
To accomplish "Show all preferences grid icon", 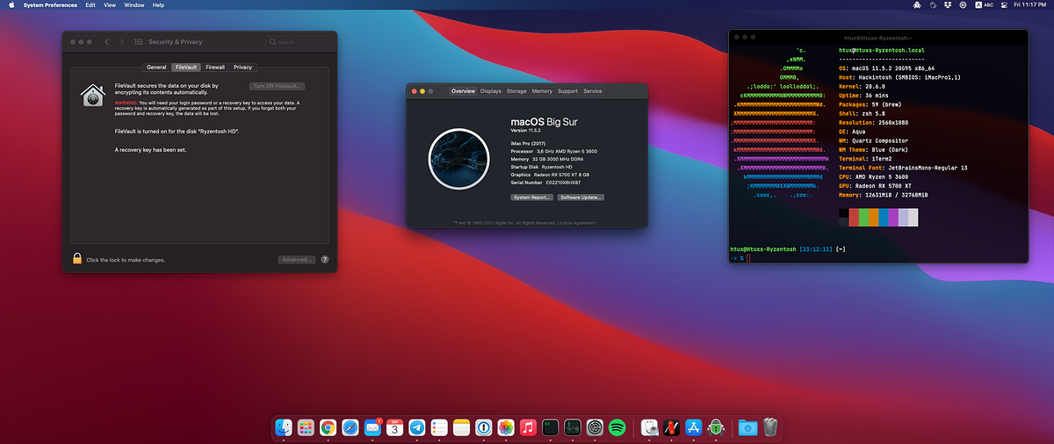I will 139,41.
